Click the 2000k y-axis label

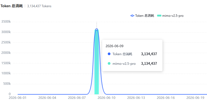6,53
